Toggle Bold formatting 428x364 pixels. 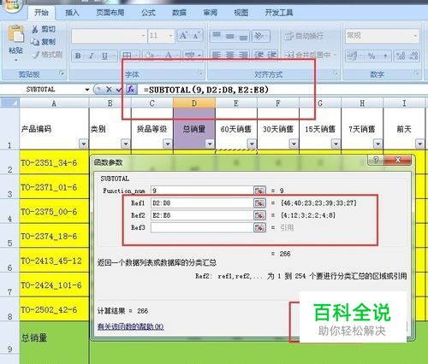click(78, 56)
